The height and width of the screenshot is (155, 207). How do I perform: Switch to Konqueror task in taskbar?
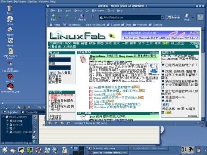pos(107,148)
